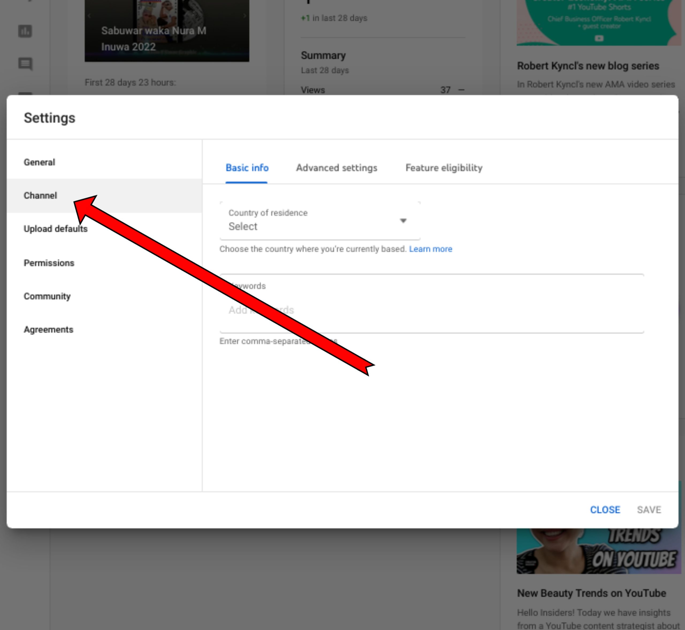
Task: Open the Feature eligibility tab
Action: pyautogui.click(x=444, y=168)
